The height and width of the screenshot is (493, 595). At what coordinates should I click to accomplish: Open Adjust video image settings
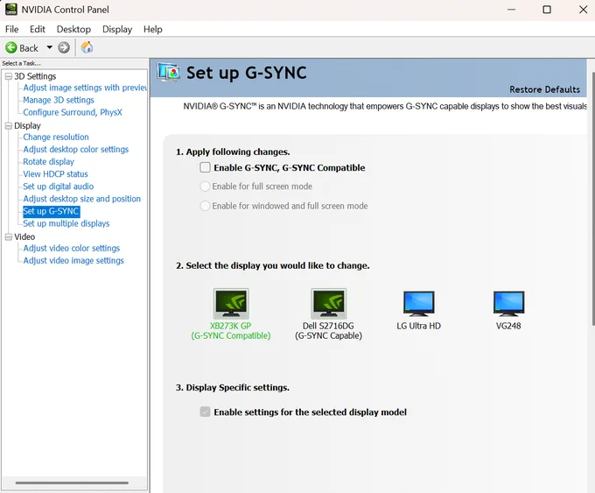pos(73,261)
